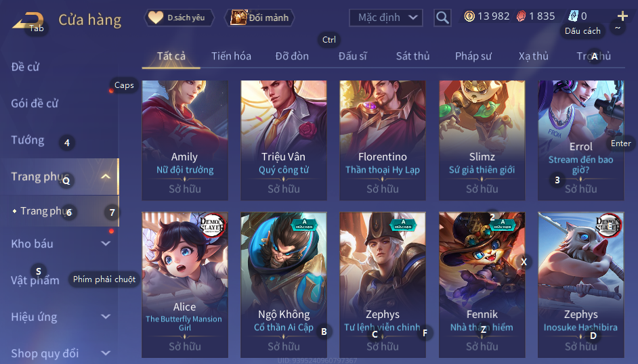Click the plus icon to add currency
Screen dimensions: 638x364
(x=622, y=16)
